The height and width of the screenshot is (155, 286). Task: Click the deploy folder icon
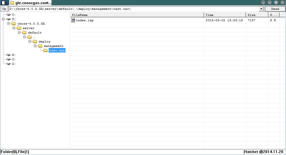[35, 42]
